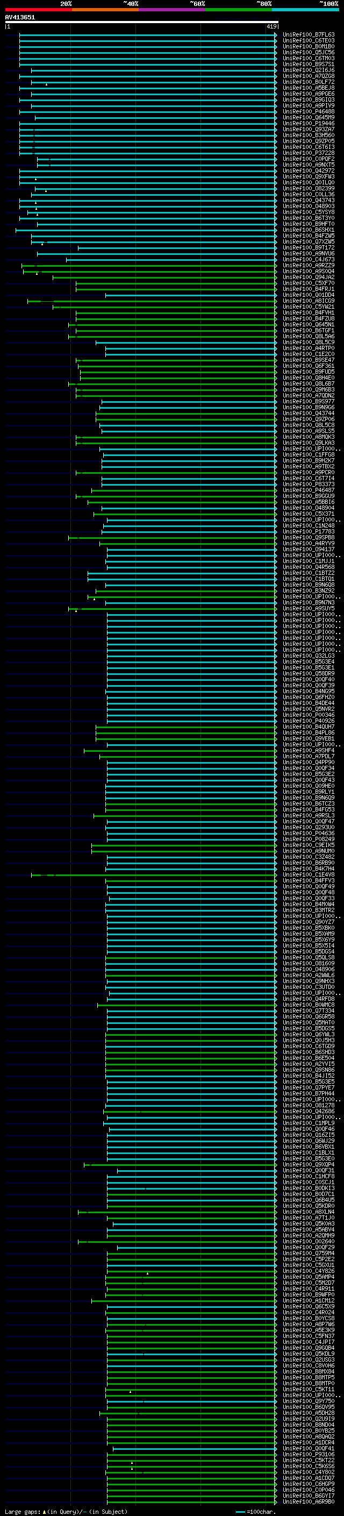This screenshot has height=1516, width=344.
Task: Select the UniRef100_Q42972 label
Action: [x=309, y=170]
